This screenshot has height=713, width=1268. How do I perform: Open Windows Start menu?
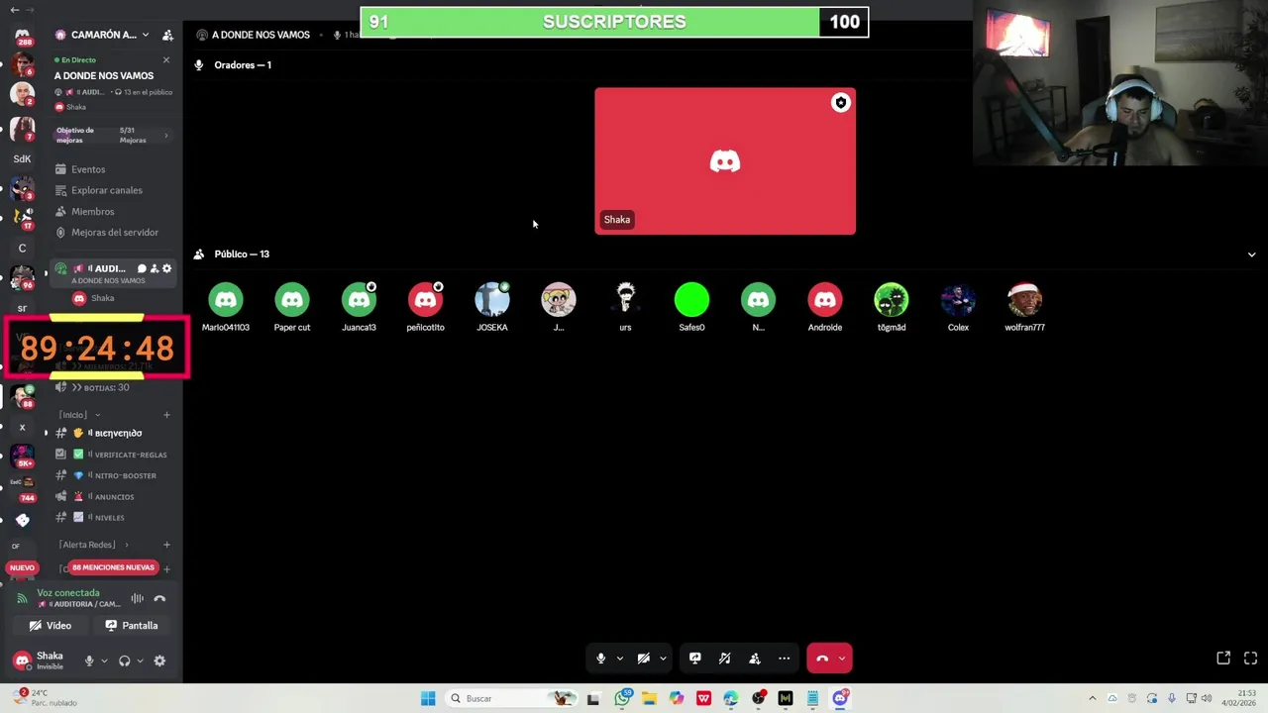click(x=428, y=698)
